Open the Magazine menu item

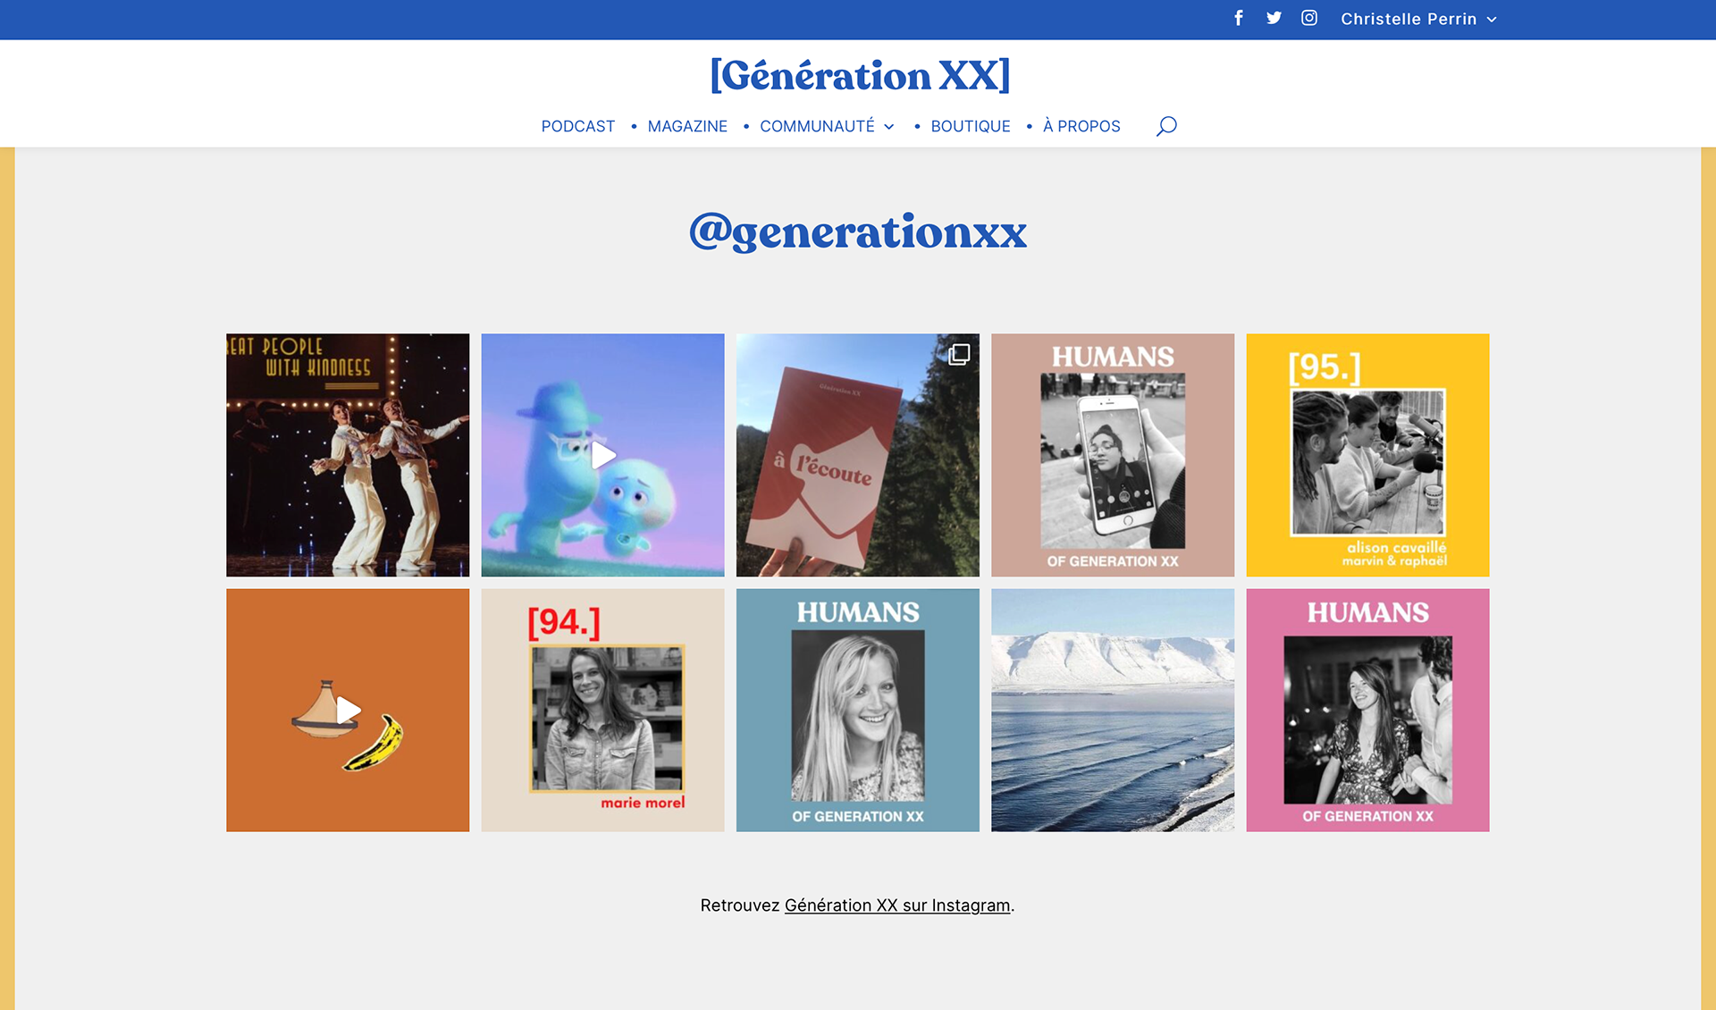(x=687, y=126)
